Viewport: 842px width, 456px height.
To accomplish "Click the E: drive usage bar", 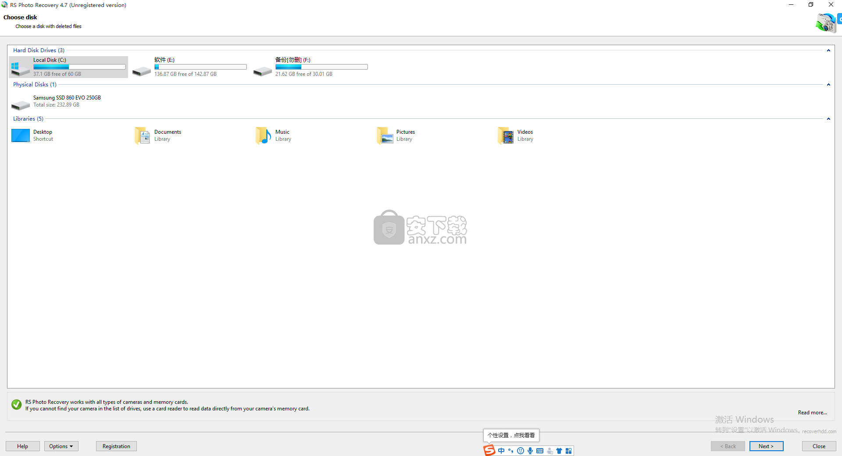I will [x=200, y=67].
